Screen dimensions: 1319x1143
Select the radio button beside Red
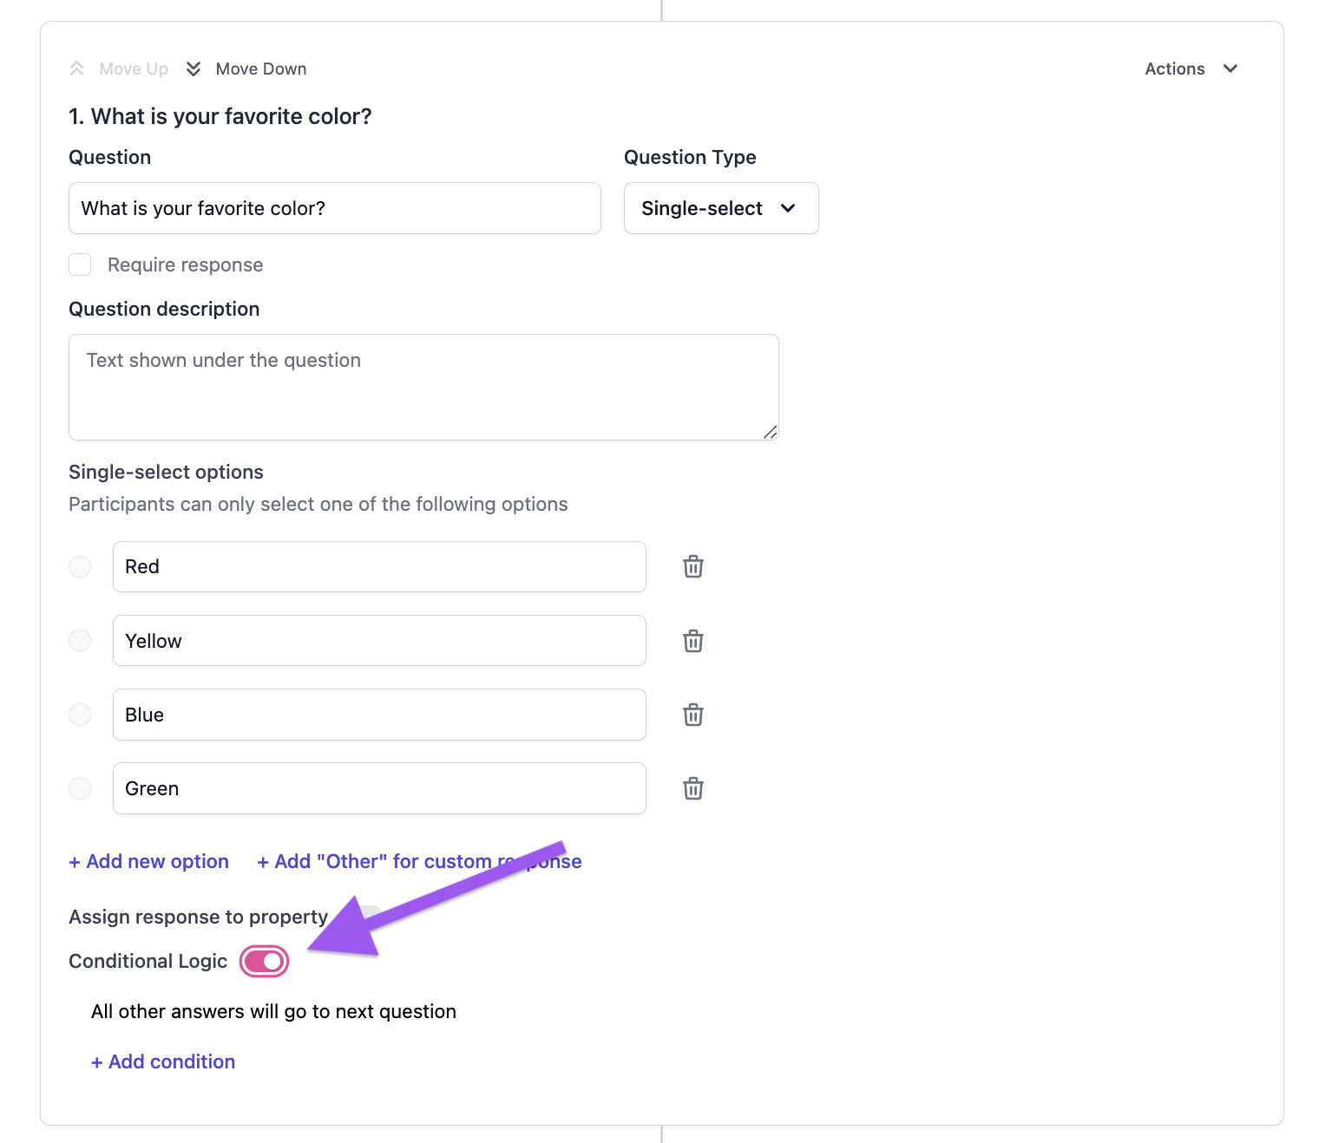80,566
